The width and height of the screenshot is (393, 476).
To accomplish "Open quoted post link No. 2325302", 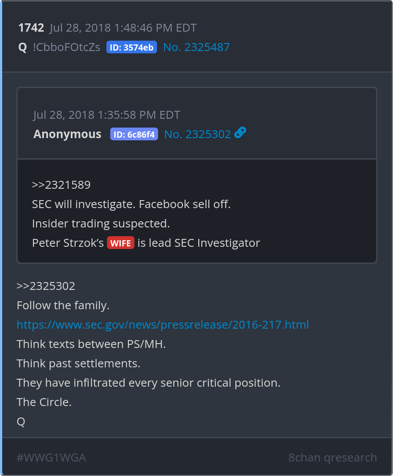I will 197,134.
